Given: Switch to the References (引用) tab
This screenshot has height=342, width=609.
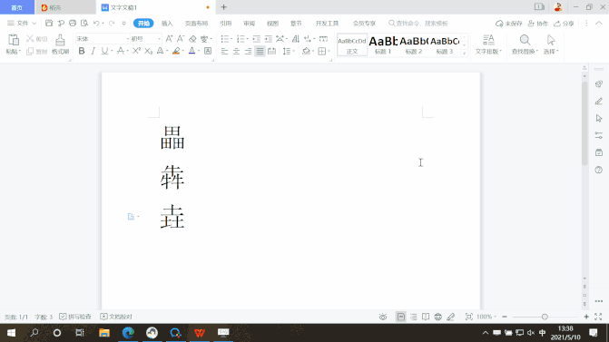Looking at the screenshot, I should (x=225, y=24).
